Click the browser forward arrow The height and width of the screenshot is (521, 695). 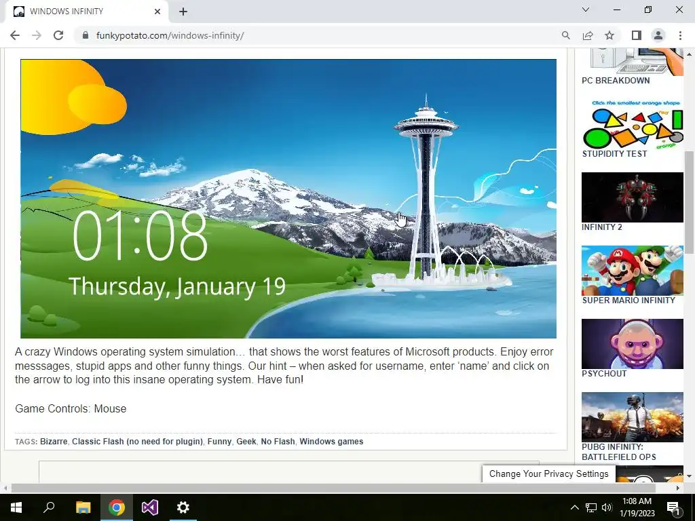[37, 35]
